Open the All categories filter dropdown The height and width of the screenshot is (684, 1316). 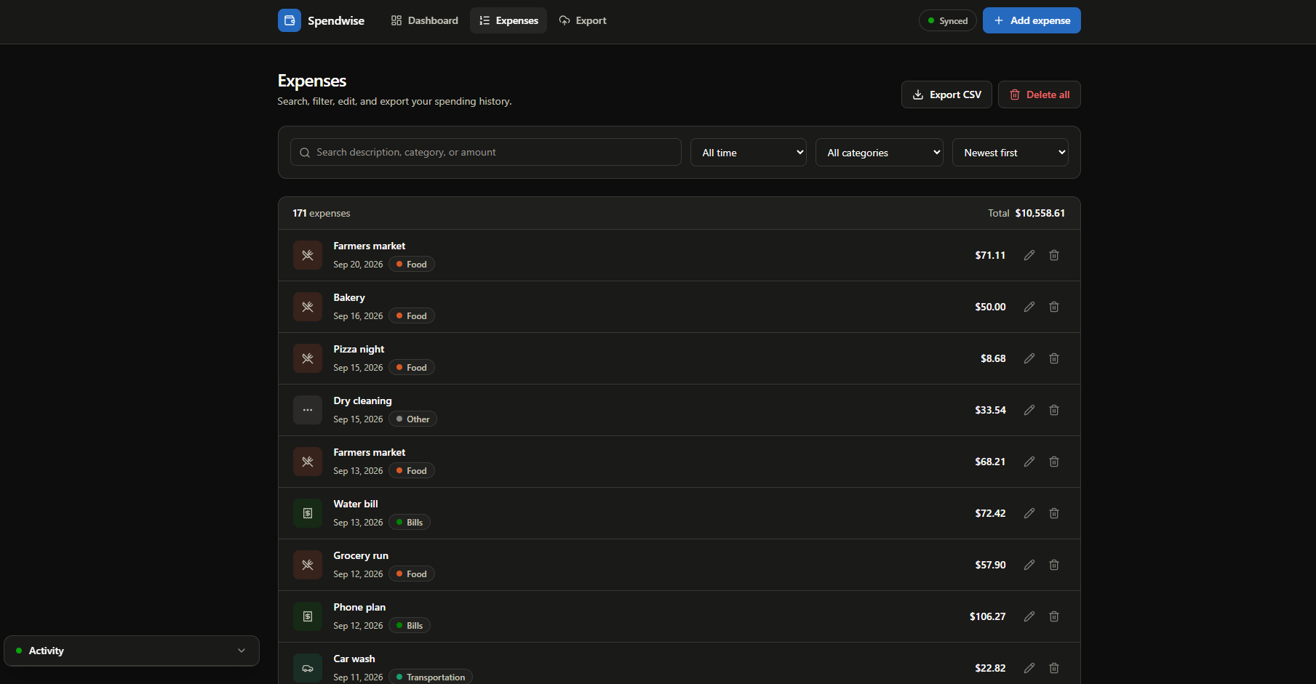click(x=880, y=153)
